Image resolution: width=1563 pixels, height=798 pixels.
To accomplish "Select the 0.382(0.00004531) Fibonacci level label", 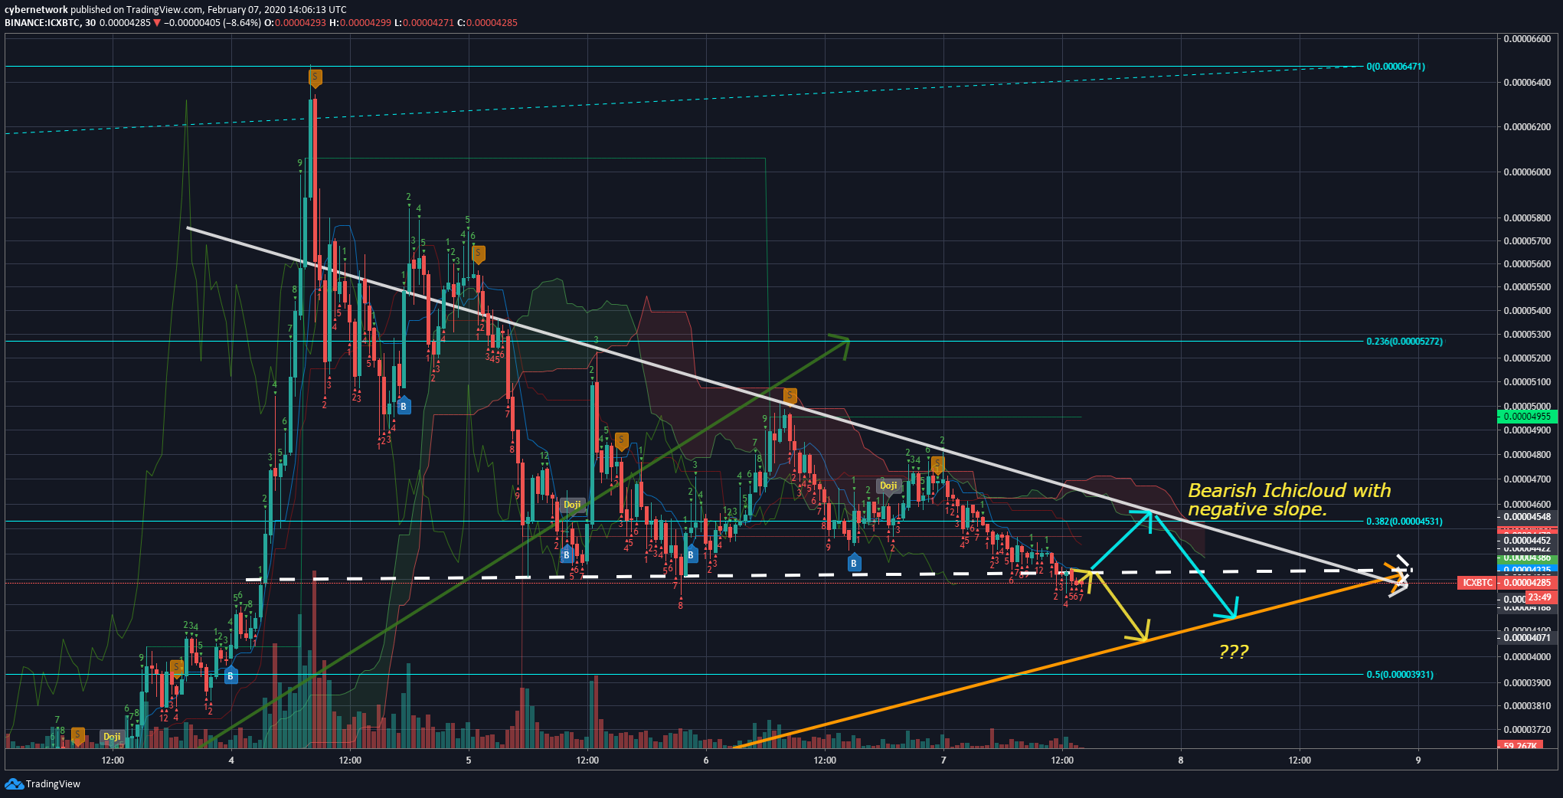I will pyautogui.click(x=1404, y=521).
